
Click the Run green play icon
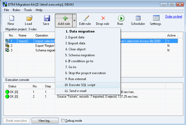tap(121, 18)
